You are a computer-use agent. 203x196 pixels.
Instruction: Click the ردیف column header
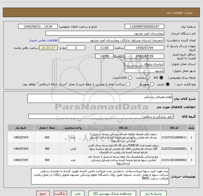pyautogui.click(x=191, y=128)
